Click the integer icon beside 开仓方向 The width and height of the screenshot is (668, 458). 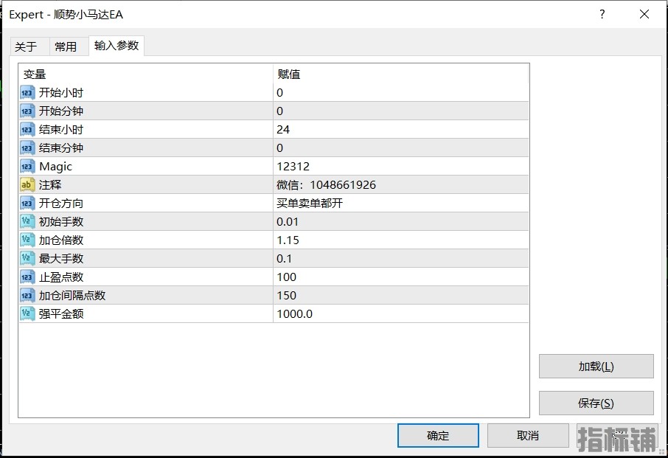coord(27,204)
